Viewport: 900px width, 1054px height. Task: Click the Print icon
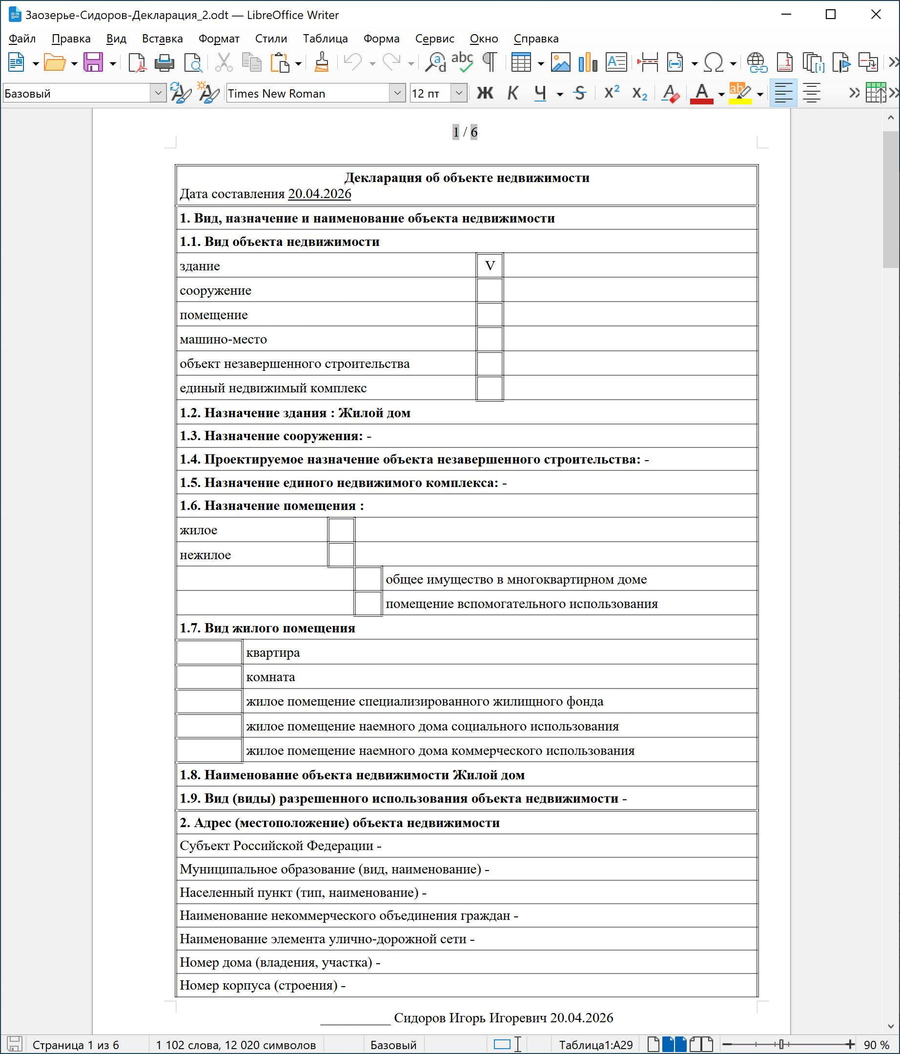(164, 62)
